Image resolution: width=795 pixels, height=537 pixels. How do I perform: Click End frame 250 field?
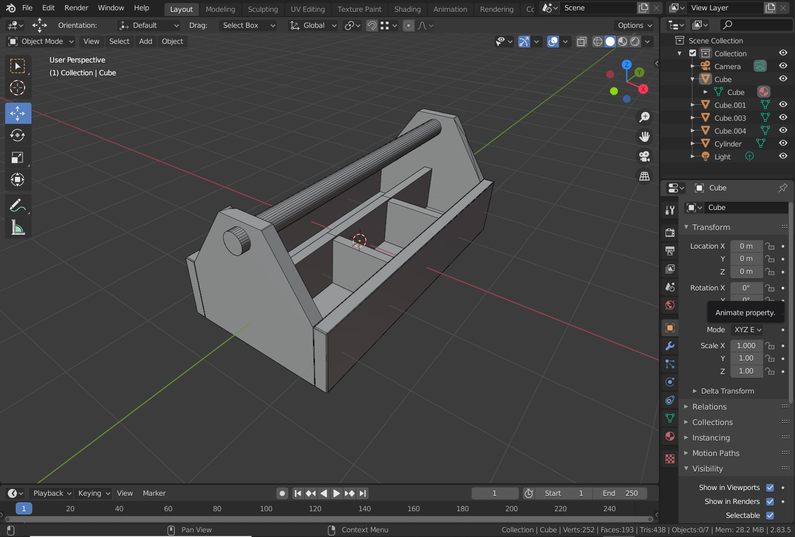coord(620,493)
